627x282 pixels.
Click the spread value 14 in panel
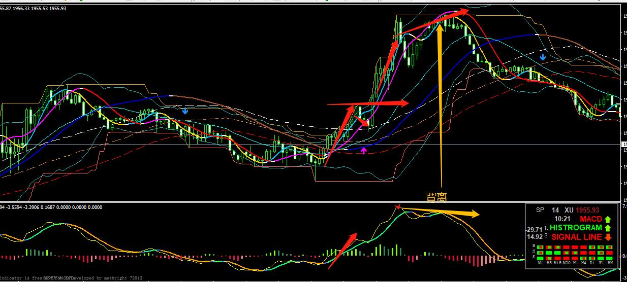555,210
